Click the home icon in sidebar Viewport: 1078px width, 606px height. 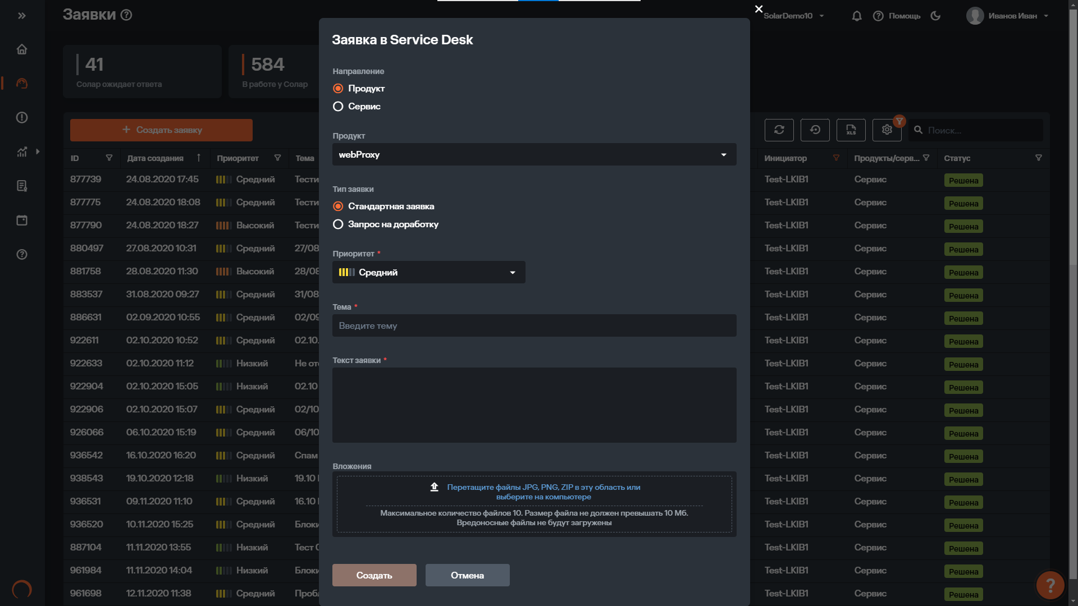[x=22, y=49]
